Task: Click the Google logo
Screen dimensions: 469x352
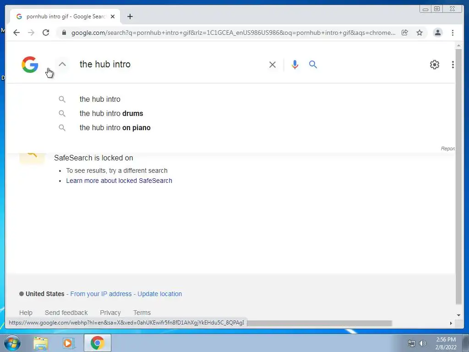Action: pos(30,64)
